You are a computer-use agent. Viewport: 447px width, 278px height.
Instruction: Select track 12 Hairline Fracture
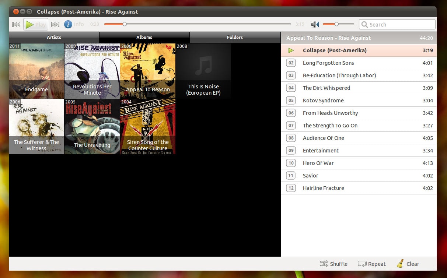pyautogui.click(x=359, y=188)
